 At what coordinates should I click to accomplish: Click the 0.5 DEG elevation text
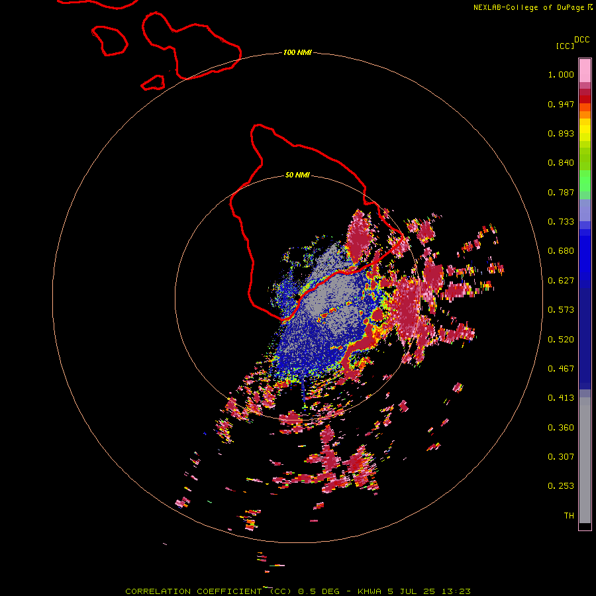click(319, 591)
